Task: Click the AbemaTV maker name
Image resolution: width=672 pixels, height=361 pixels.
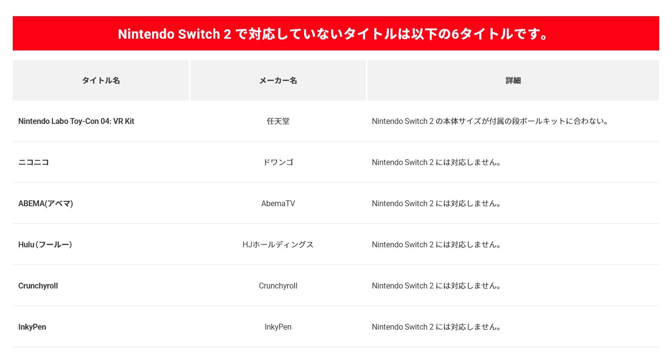Action: [278, 203]
